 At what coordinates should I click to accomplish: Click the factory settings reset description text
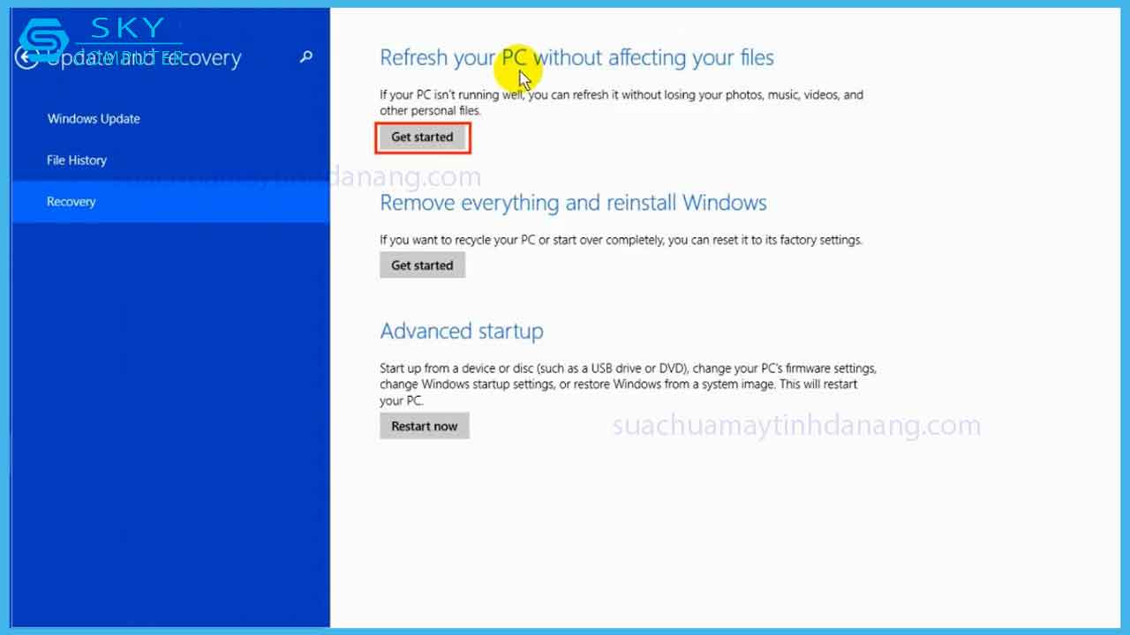tap(621, 240)
